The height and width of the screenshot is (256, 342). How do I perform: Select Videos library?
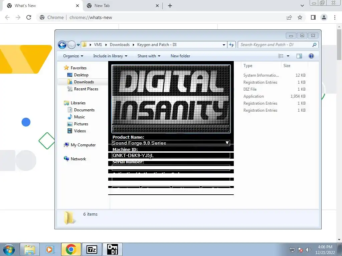(80, 131)
